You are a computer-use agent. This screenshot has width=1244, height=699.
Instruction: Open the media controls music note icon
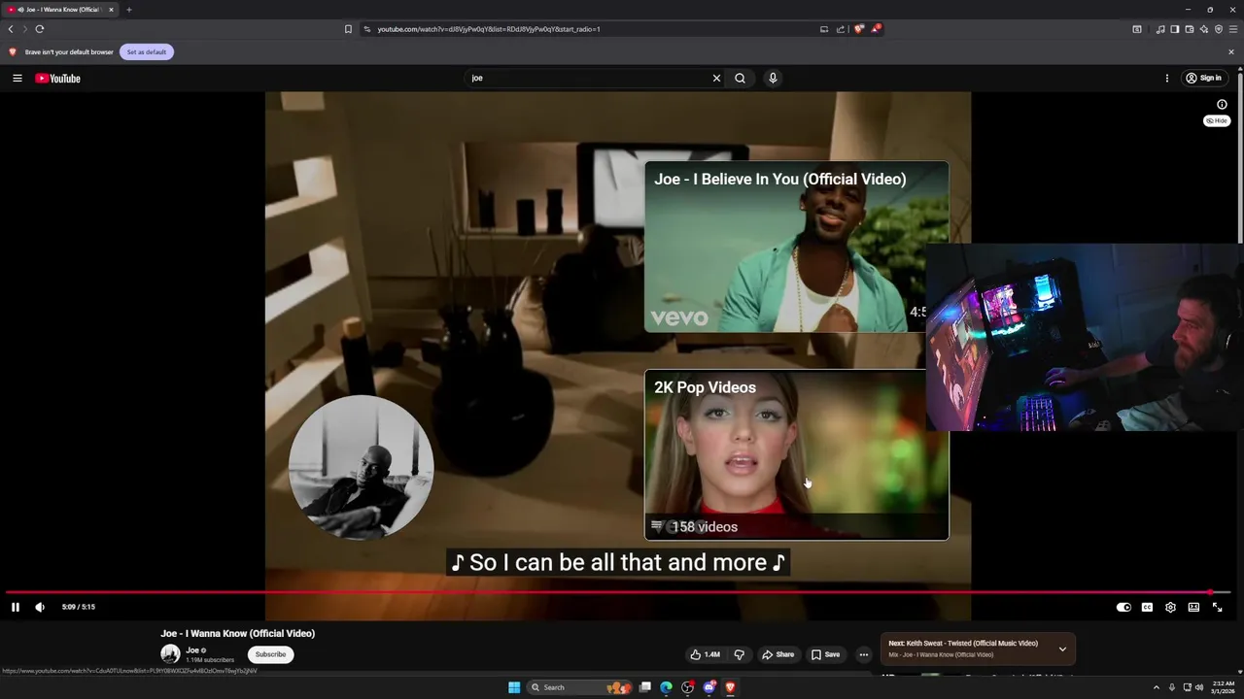point(1160,29)
